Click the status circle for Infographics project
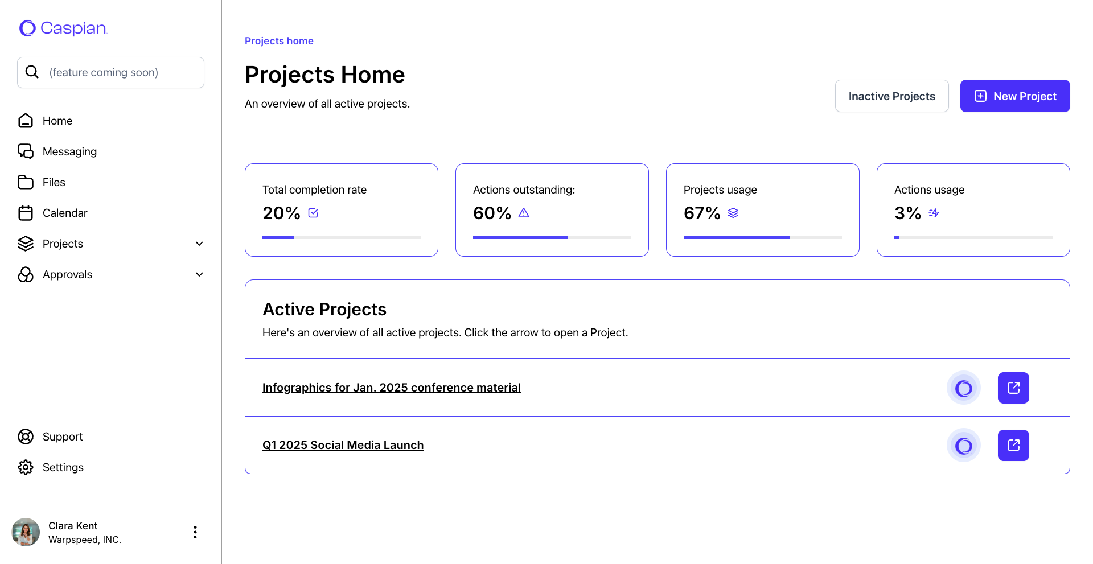Image resolution: width=1093 pixels, height=564 pixels. coord(963,388)
